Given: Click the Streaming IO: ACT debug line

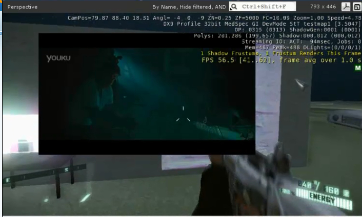Looking at the screenshot, I should 301,41.
